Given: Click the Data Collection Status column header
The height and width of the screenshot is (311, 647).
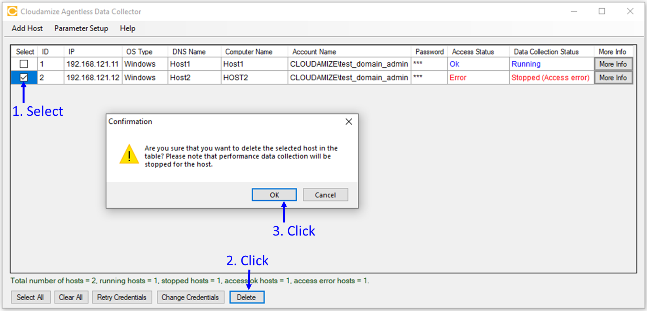Looking at the screenshot, I should tap(546, 52).
